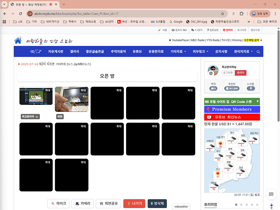Screen dimensions: 280x210
Task: Click the profile settings gear icon
Action: pyautogui.click(x=211, y=73)
